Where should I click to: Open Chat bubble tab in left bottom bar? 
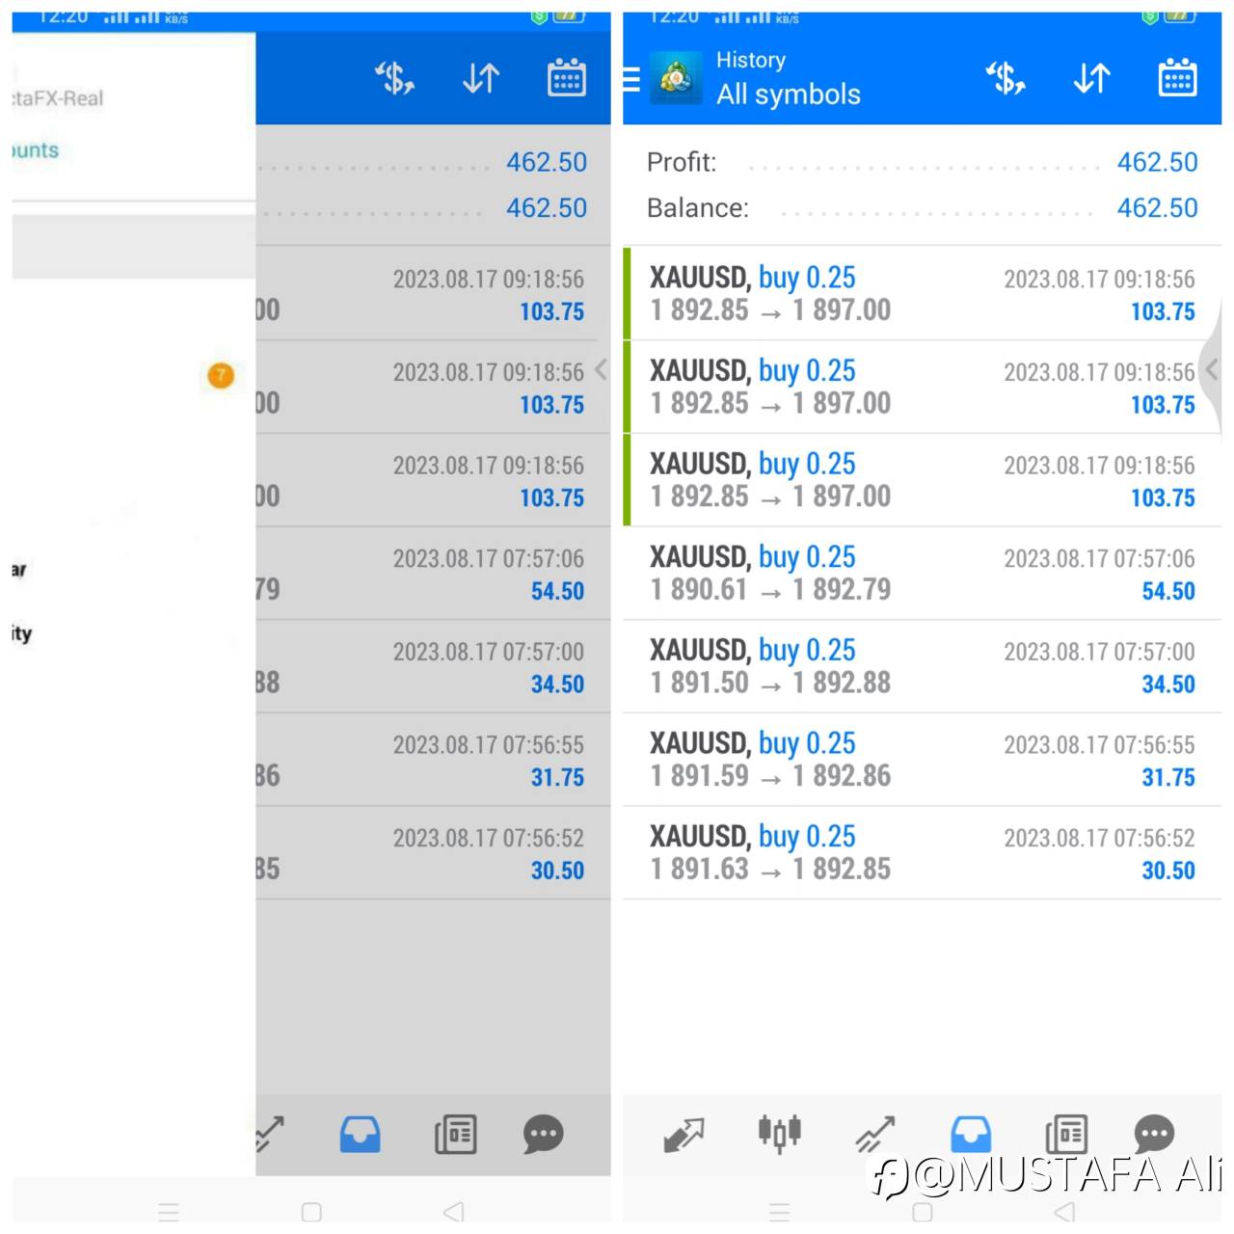[x=543, y=1135]
